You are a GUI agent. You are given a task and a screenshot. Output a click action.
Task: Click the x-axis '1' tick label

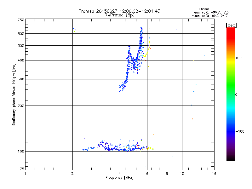coord(25,174)
